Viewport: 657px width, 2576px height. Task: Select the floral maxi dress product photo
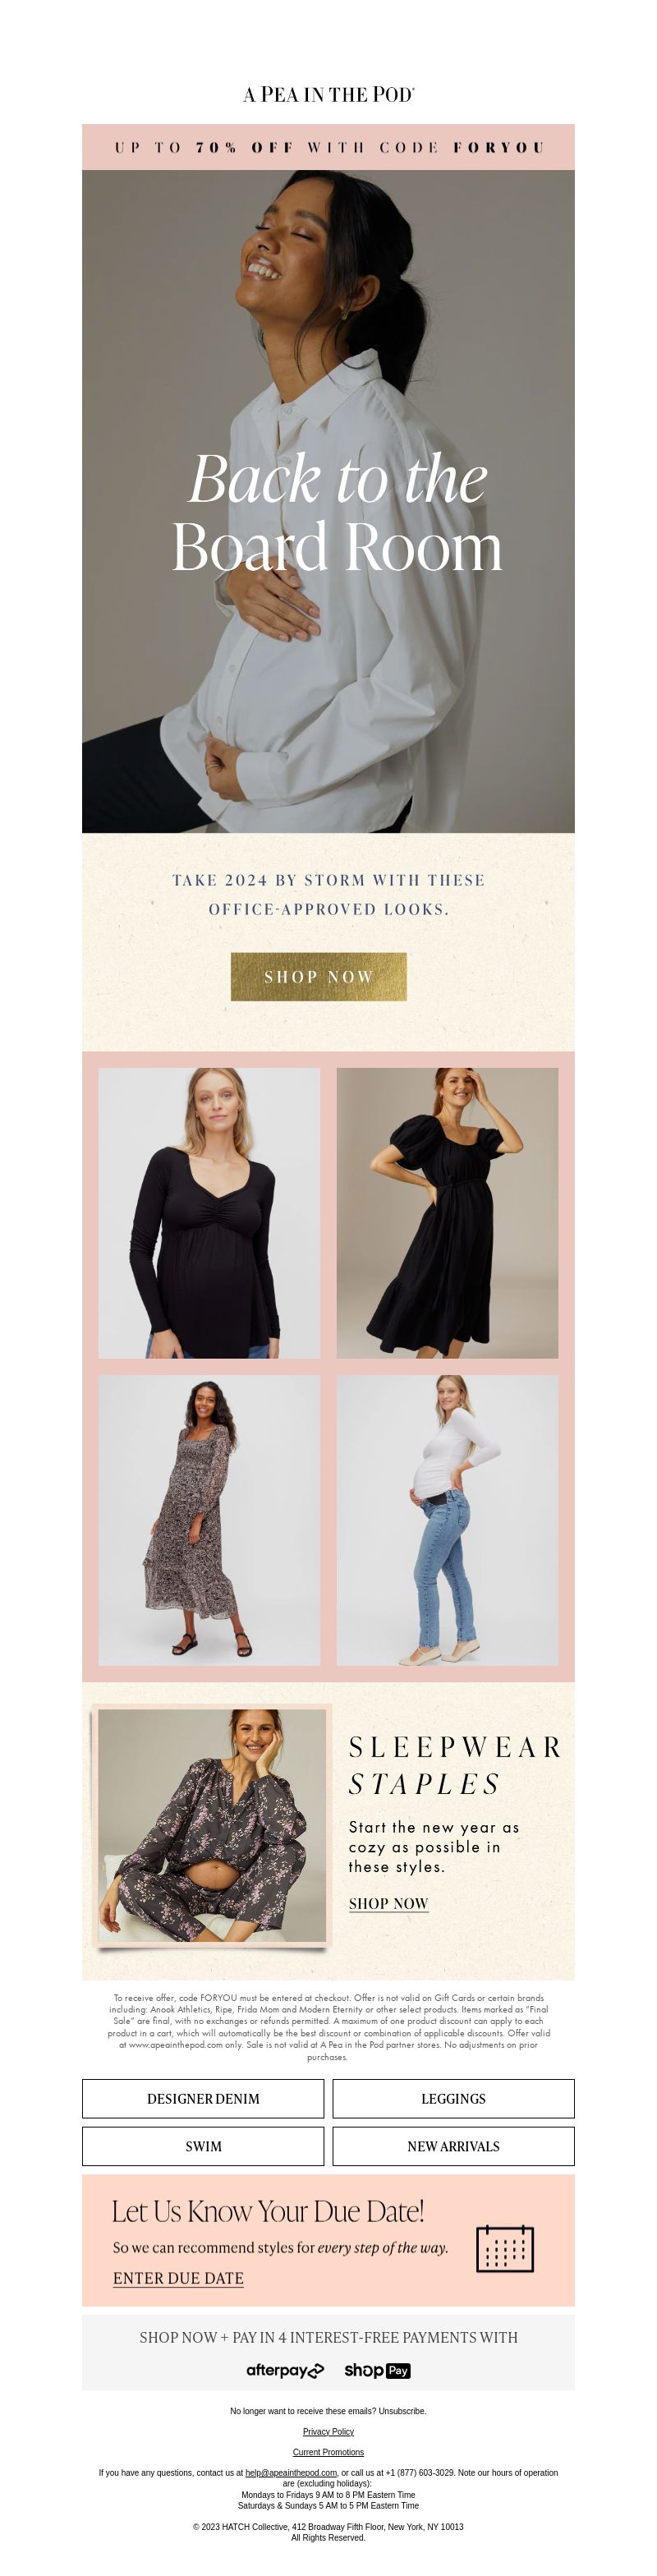tap(209, 1520)
